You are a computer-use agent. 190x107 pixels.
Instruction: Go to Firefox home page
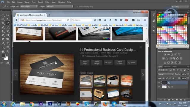click(110, 20)
